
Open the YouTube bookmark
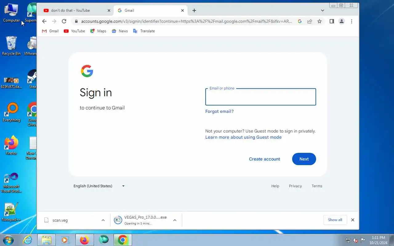(74, 31)
